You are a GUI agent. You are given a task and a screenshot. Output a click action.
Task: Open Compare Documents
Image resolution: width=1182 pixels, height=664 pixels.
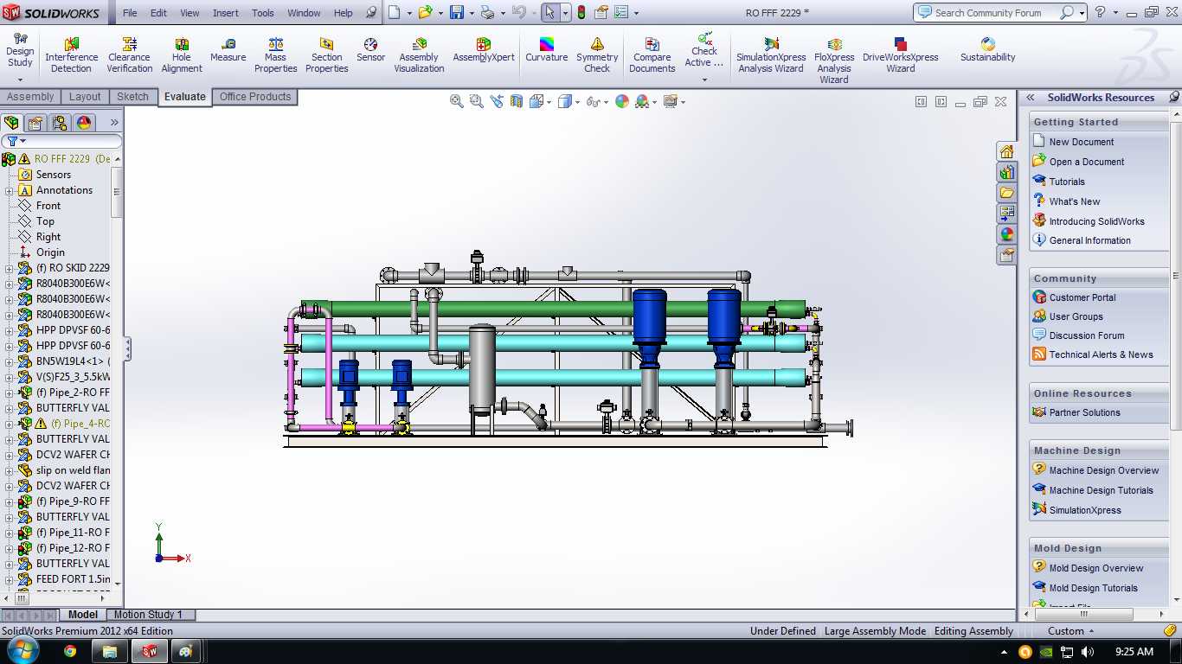click(652, 55)
